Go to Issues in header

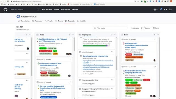(56, 10)
